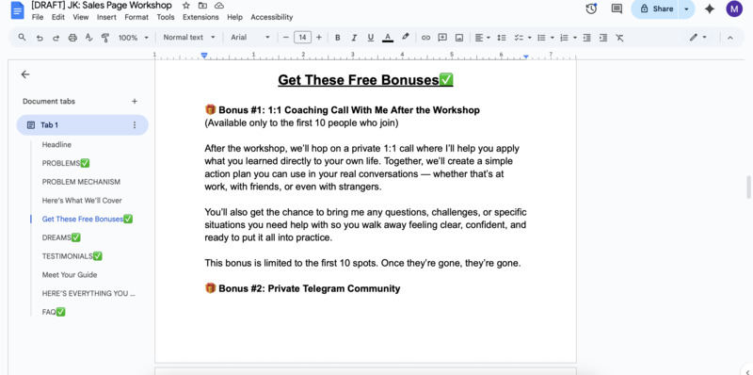753x375 pixels.
Task: Open the numbered list options arrow
Action: [575, 38]
